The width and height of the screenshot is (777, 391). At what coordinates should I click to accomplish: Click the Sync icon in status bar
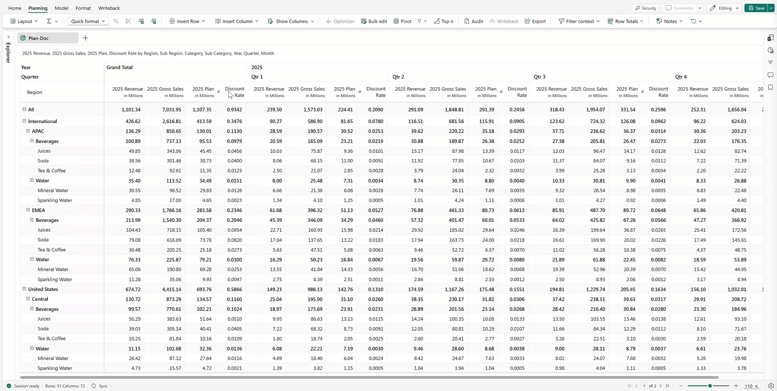(94, 386)
